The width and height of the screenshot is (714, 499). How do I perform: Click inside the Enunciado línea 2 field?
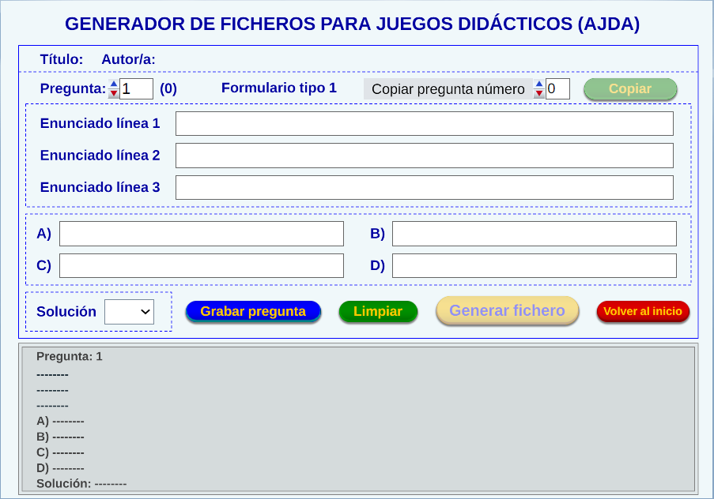pos(424,156)
